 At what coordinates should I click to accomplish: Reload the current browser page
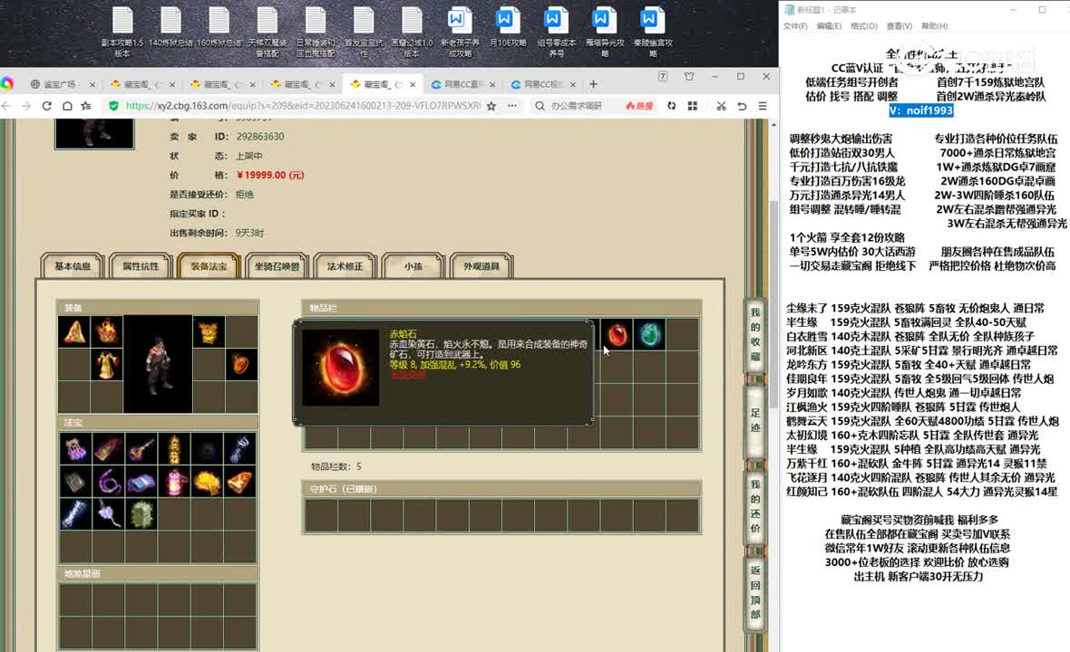coord(47,106)
